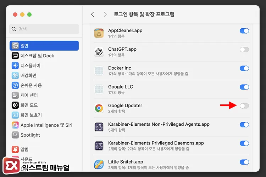
Task: Enable the Google Updater toggle
Action: click(244, 106)
